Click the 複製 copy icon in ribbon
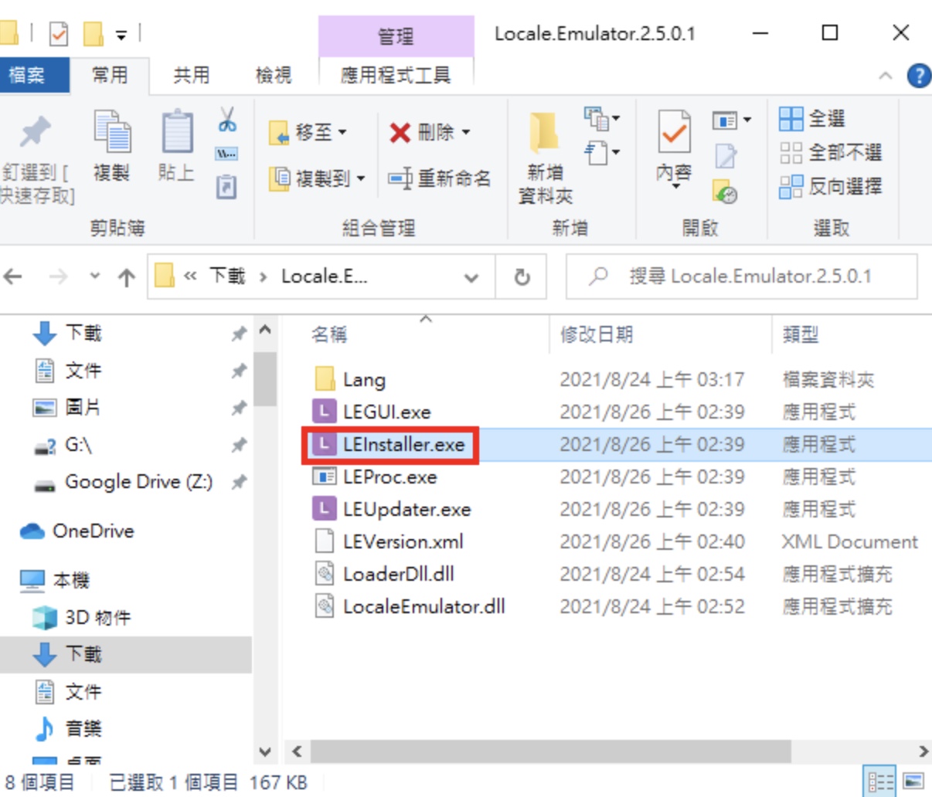 point(112,131)
